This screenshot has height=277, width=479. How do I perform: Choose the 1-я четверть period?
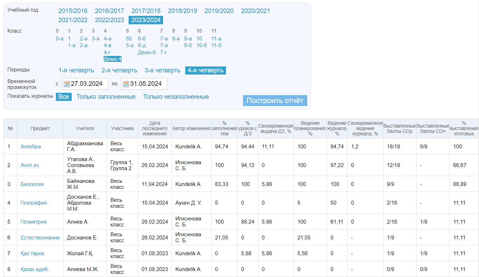point(76,70)
